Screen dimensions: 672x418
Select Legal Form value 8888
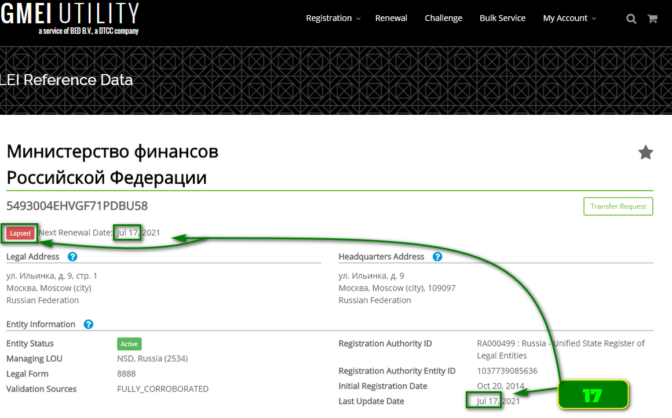[x=126, y=374]
